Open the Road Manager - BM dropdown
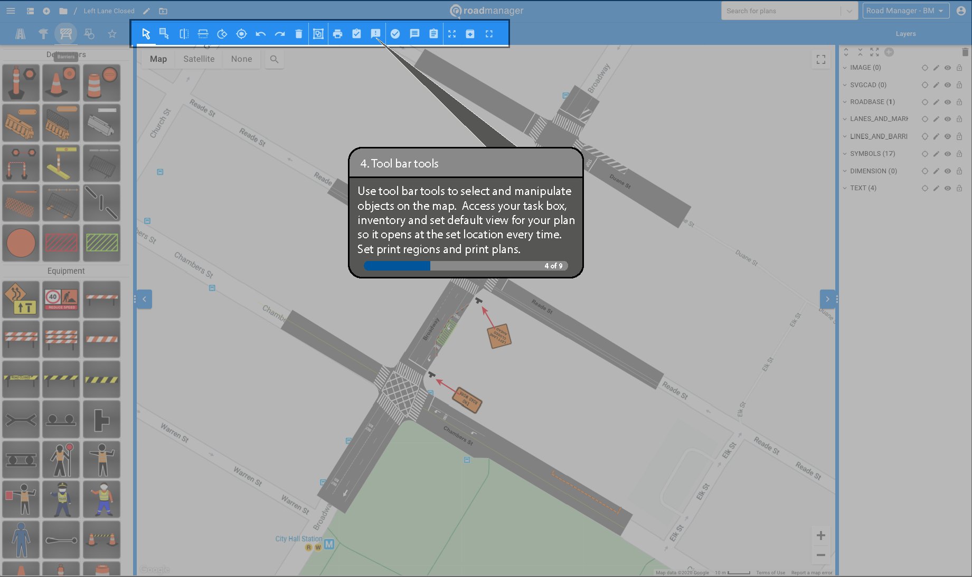The height and width of the screenshot is (577, 972). click(905, 11)
